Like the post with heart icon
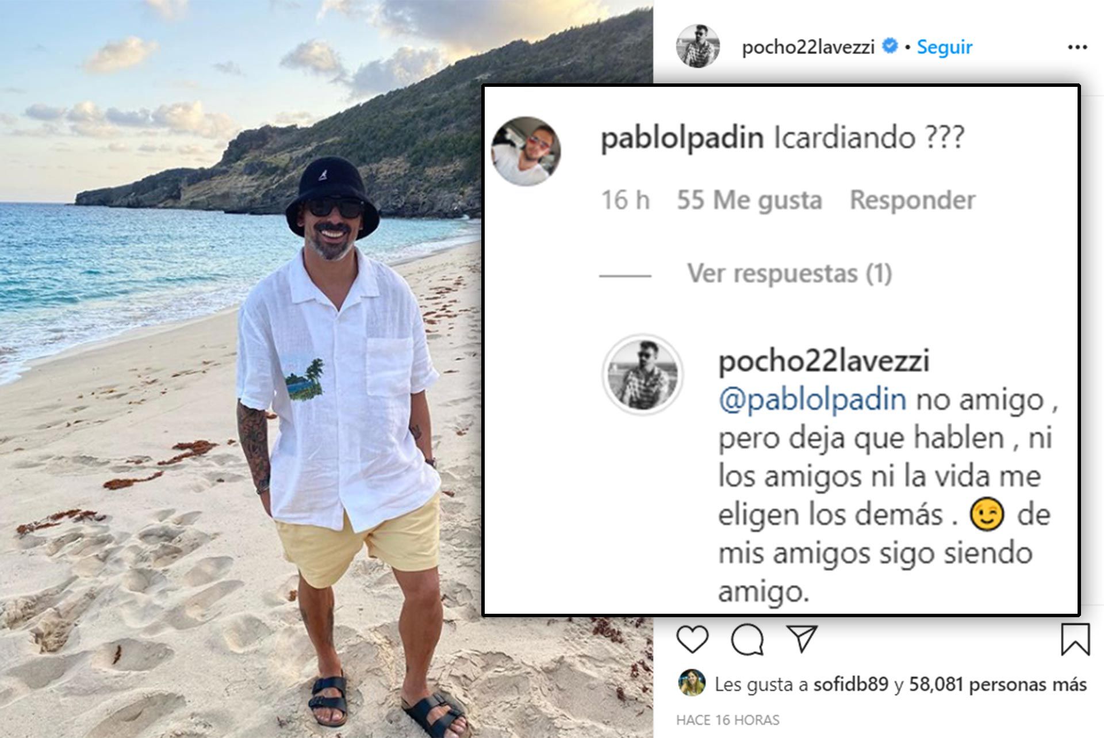This screenshot has width=1104, height=738. [692, 639]
